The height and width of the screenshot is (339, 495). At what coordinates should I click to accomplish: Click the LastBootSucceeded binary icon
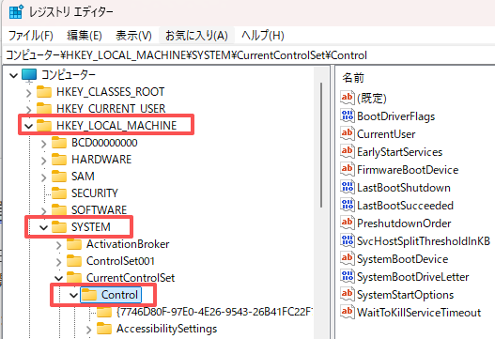coord(348,205)
